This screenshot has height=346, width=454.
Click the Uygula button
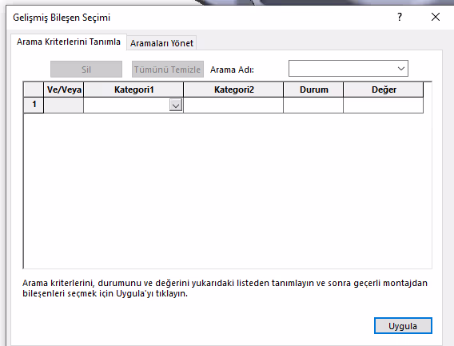(403, 326)
